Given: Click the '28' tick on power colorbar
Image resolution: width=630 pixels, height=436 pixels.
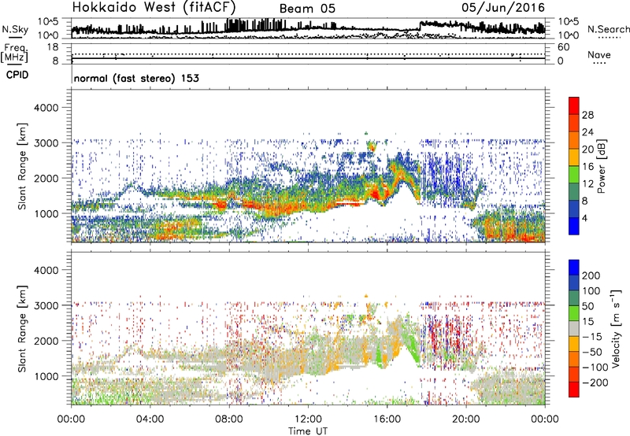Looking at the screenshot, I should pyautogui.click(x=587, y=115).
